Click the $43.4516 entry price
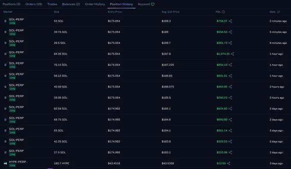The height and width of the screenshot is (169, 291). [x=114, y=163]
